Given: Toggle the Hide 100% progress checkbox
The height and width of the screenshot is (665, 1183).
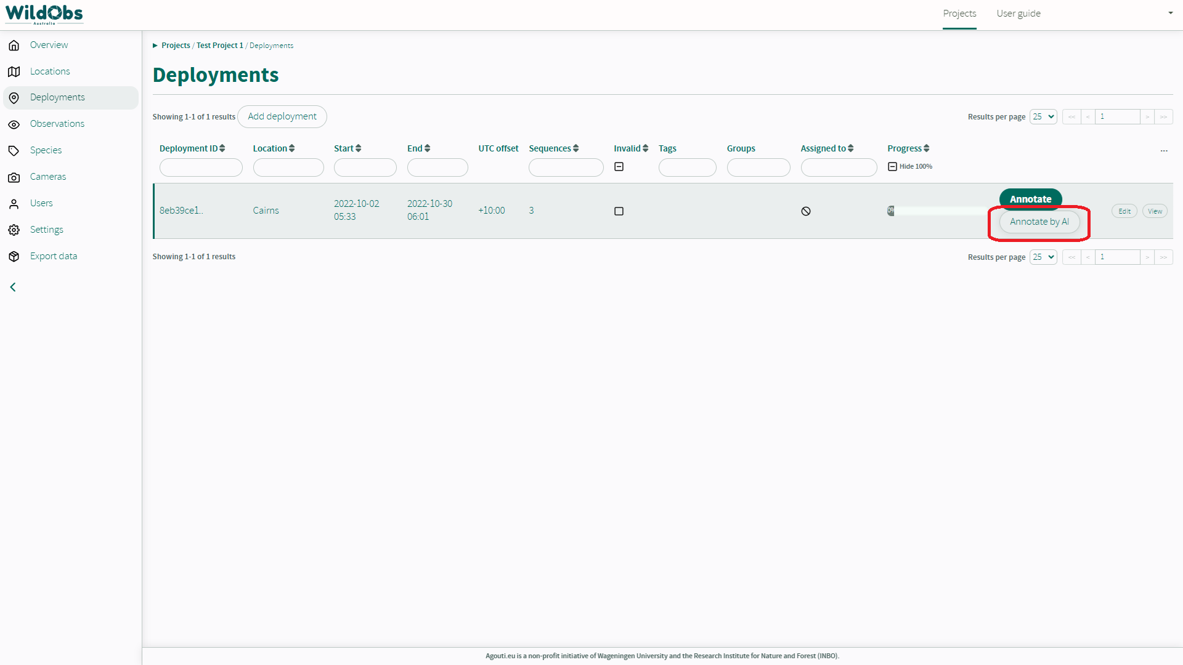Looking at the screenshot, I should [892, 167].
